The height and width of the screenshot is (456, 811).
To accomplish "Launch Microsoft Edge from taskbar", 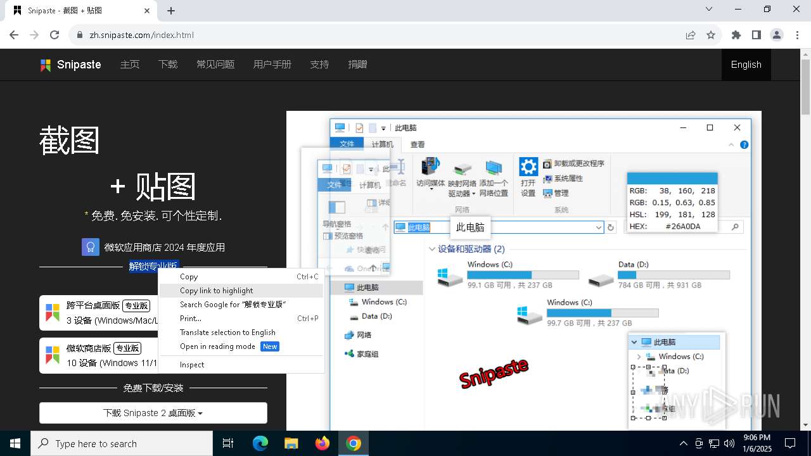I will pyautogui.click(x=260, y=443).
